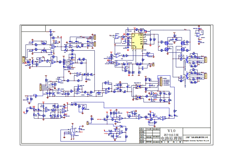Click the lower output connector on the right side
The width and height of the screenshot is (233, 165).
tap(206, 76)
